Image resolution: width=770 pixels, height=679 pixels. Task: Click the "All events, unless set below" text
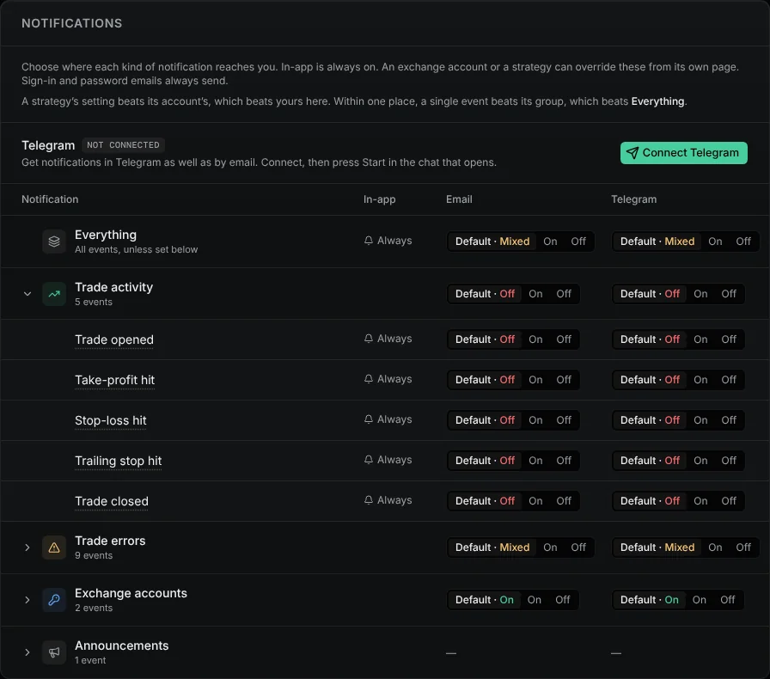136,249
